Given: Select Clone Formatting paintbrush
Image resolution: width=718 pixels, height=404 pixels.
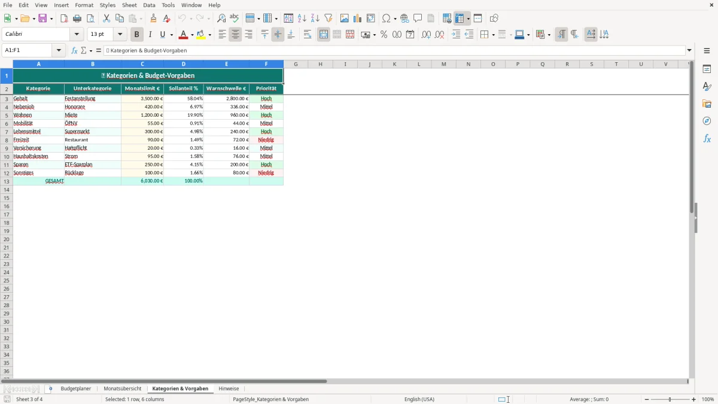Looking at the screenshot, I should tap(153, 19).
